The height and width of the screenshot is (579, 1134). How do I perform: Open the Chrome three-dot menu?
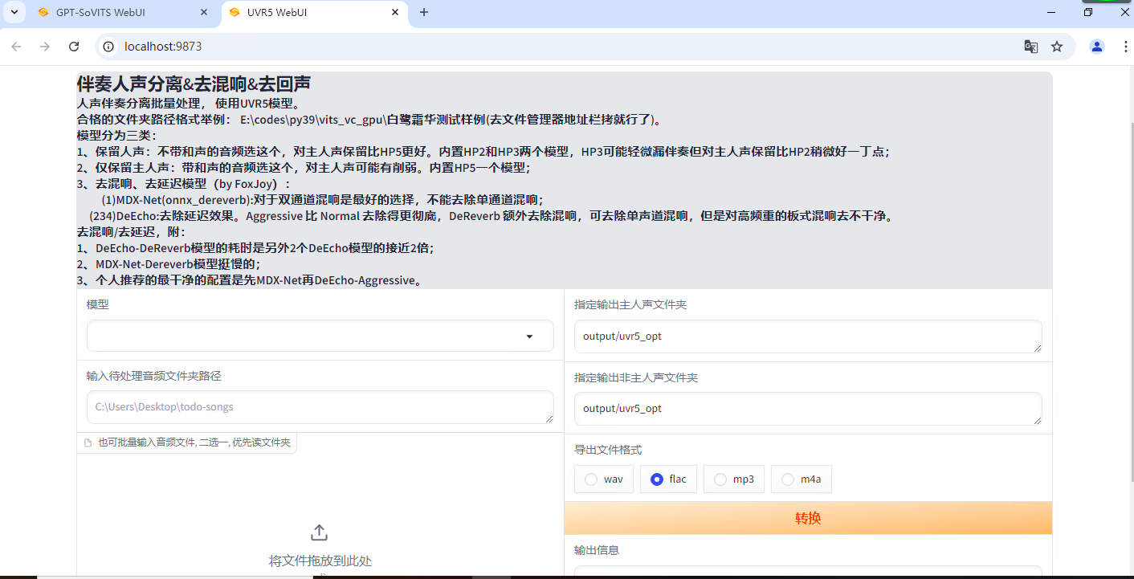[x=1122, y=47]
